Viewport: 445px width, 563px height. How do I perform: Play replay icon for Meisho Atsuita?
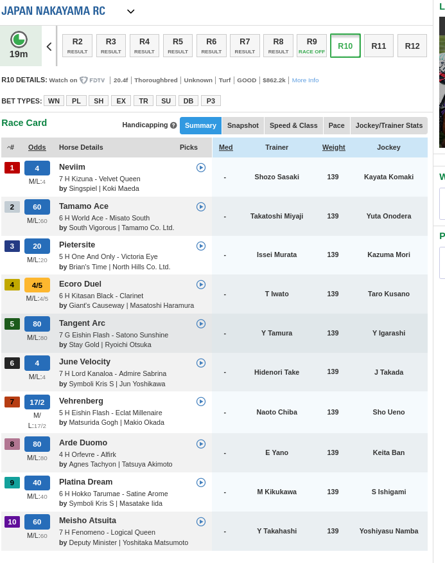coord(201,522)
